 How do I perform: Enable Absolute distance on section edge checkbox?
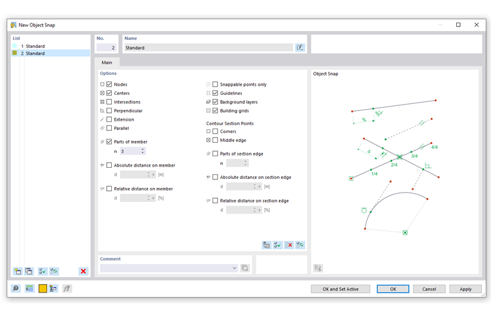pos(215,177)
